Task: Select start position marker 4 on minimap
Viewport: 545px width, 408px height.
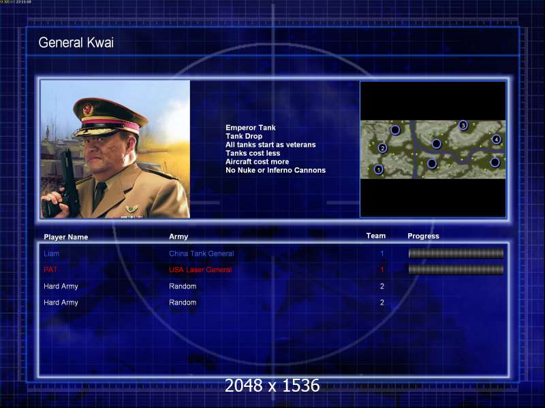Action: point(497,139)
